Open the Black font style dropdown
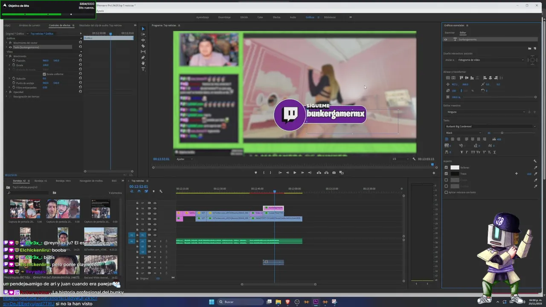This screenshot has width=546, height=307. click(x=464, y=133)
